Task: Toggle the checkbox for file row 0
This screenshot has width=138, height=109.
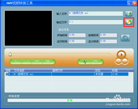Action: (x=7, y=74)
